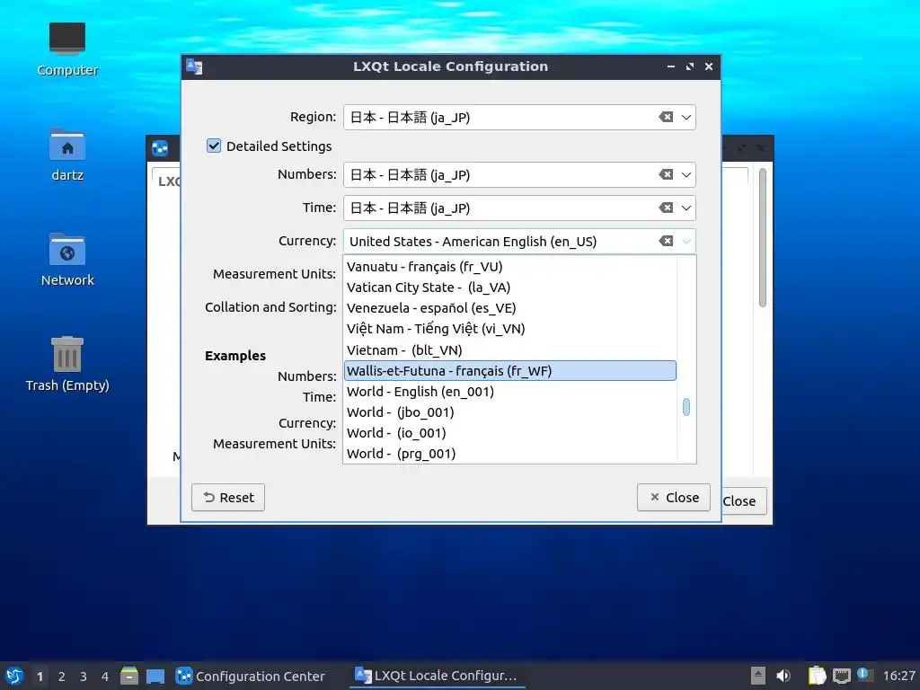Select Wallis-et-Futuna - français (fr_WF)
Image resolution: width=920 pixels, height=690 pixels.
coord(510,370)
